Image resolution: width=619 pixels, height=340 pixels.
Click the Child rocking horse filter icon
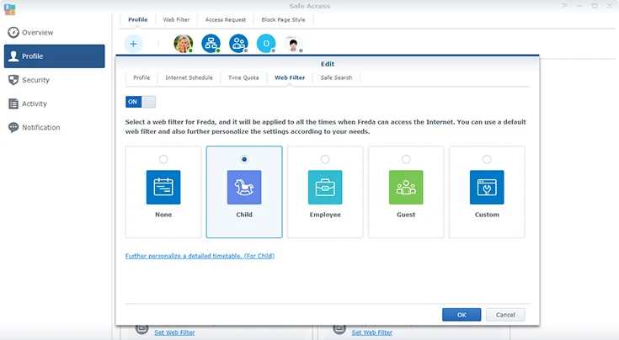click(244, 188)
